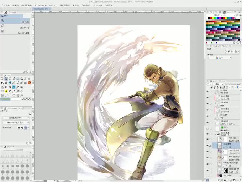Screen dimensions: 242x182
Task: Select the green main drawing color
Action: coord(5,99)
